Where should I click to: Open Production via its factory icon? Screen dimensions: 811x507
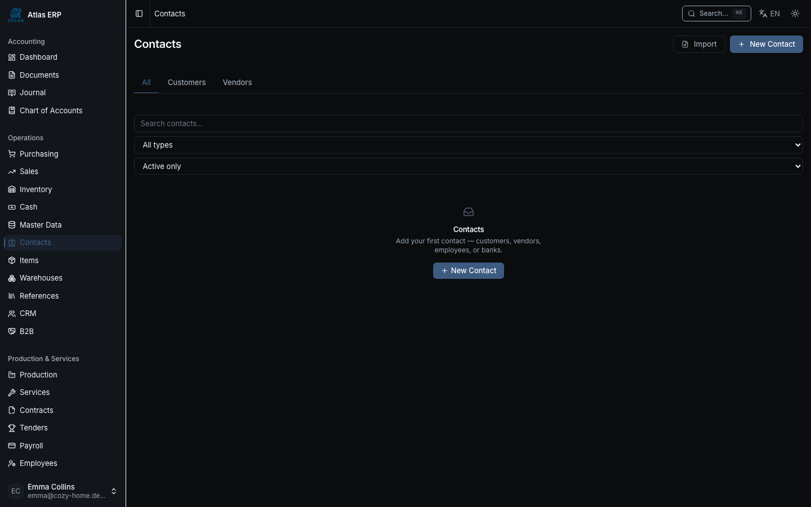tap(12, 375)
